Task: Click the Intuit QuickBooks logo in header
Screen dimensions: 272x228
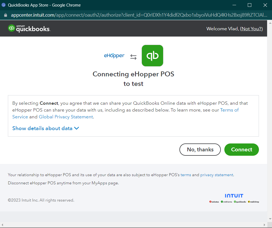Action: click(29, 28)
